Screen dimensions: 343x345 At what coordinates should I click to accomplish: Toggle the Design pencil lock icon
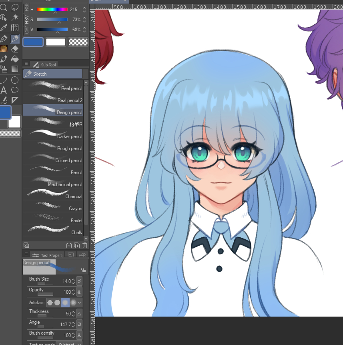point(83,270)
